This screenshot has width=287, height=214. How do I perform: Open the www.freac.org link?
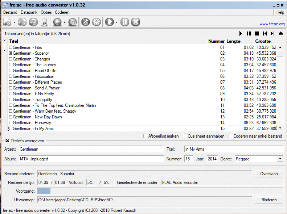[272, 24]
